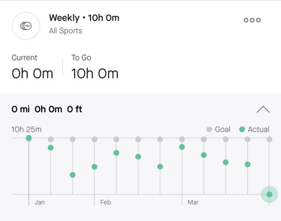Select the first February actual data point
281x221 pixels.
tap(95, 167)
